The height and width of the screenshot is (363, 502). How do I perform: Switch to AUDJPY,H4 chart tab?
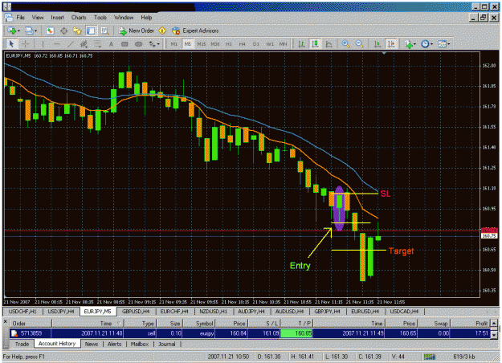coord(251,311)
